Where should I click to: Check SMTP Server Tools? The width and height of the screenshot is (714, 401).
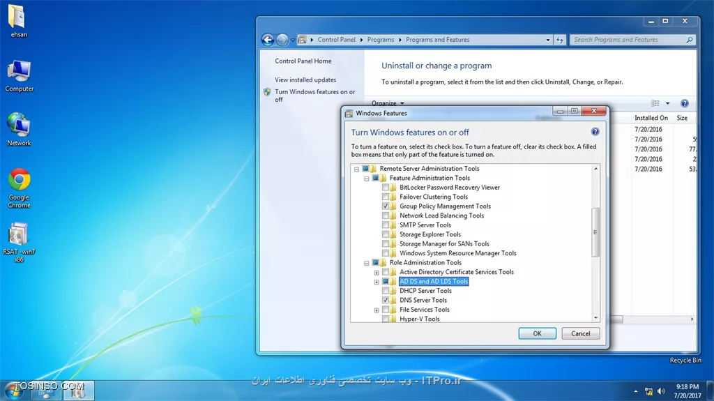[x=385, y=225]
